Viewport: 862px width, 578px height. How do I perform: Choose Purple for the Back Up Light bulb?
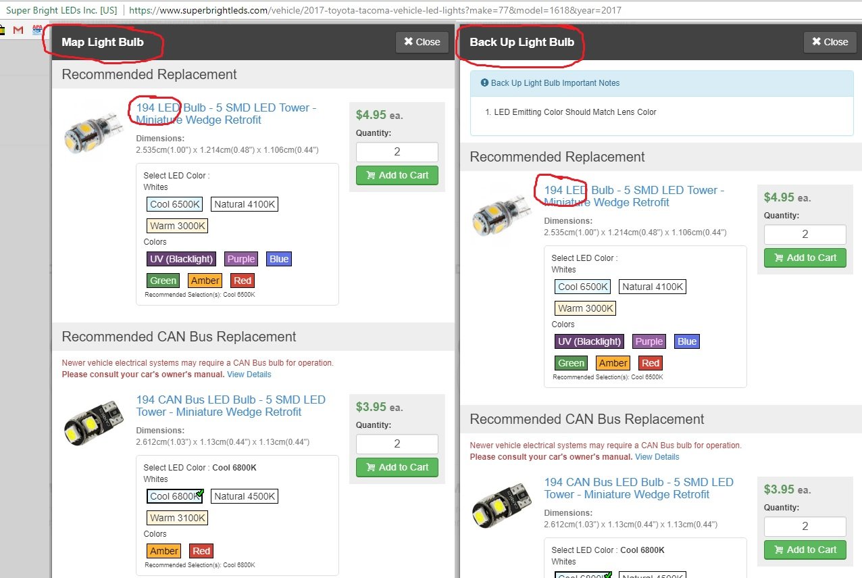tap(649, 341)
